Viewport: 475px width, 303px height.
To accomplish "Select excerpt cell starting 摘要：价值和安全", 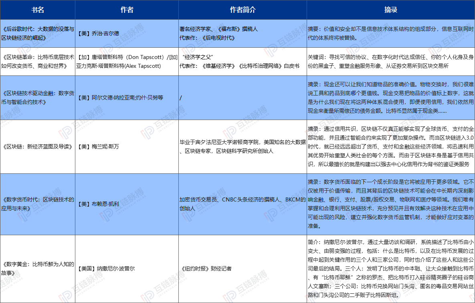I will point(391,33).
